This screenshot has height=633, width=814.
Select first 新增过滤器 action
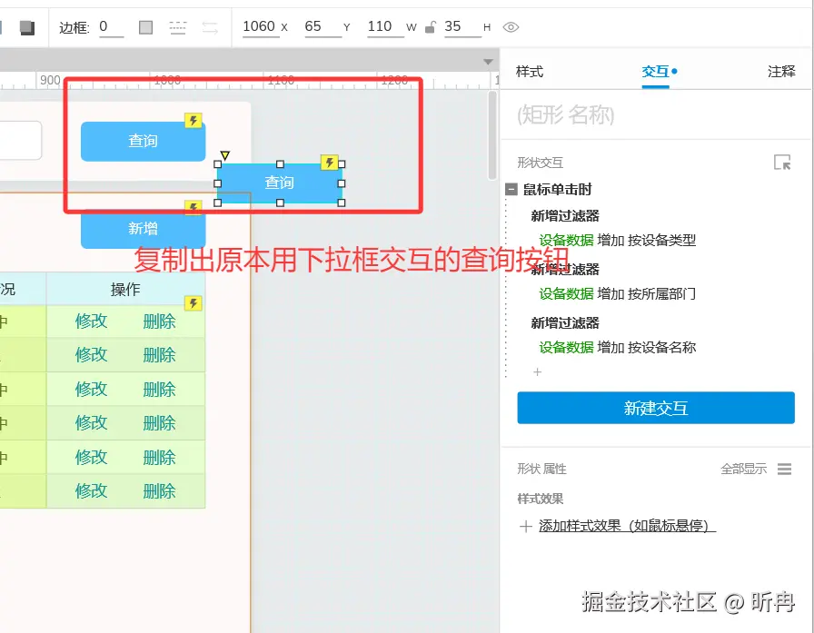click(x=565, y=216)
